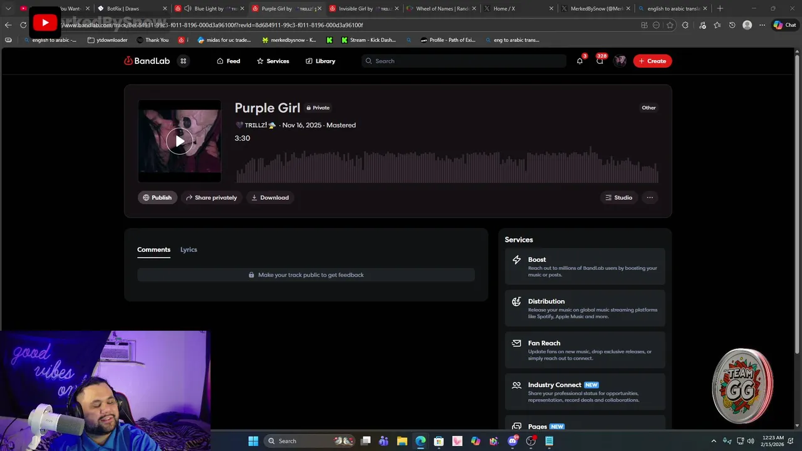
Task: Favorite this page with the star icon
Action: click(x=670, y=25)
